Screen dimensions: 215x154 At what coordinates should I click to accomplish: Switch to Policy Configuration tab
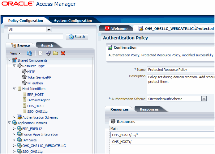point(26,21)
